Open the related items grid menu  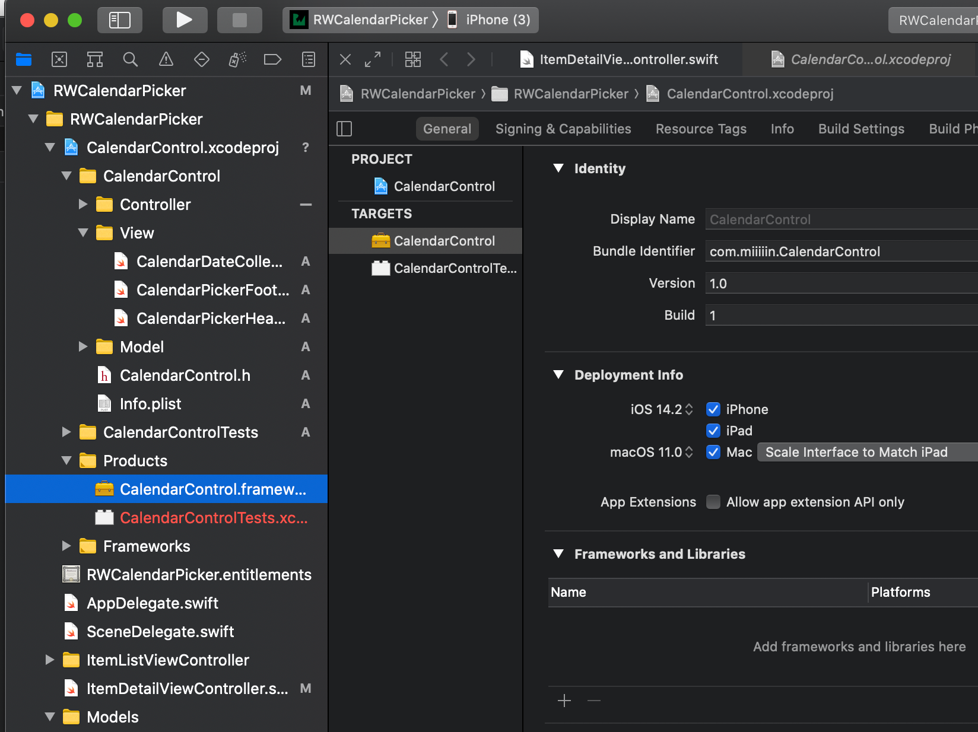pos(413,59)
